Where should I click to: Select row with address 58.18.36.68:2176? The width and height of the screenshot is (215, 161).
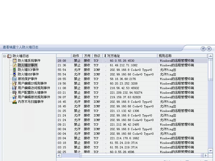coord(132,79)
